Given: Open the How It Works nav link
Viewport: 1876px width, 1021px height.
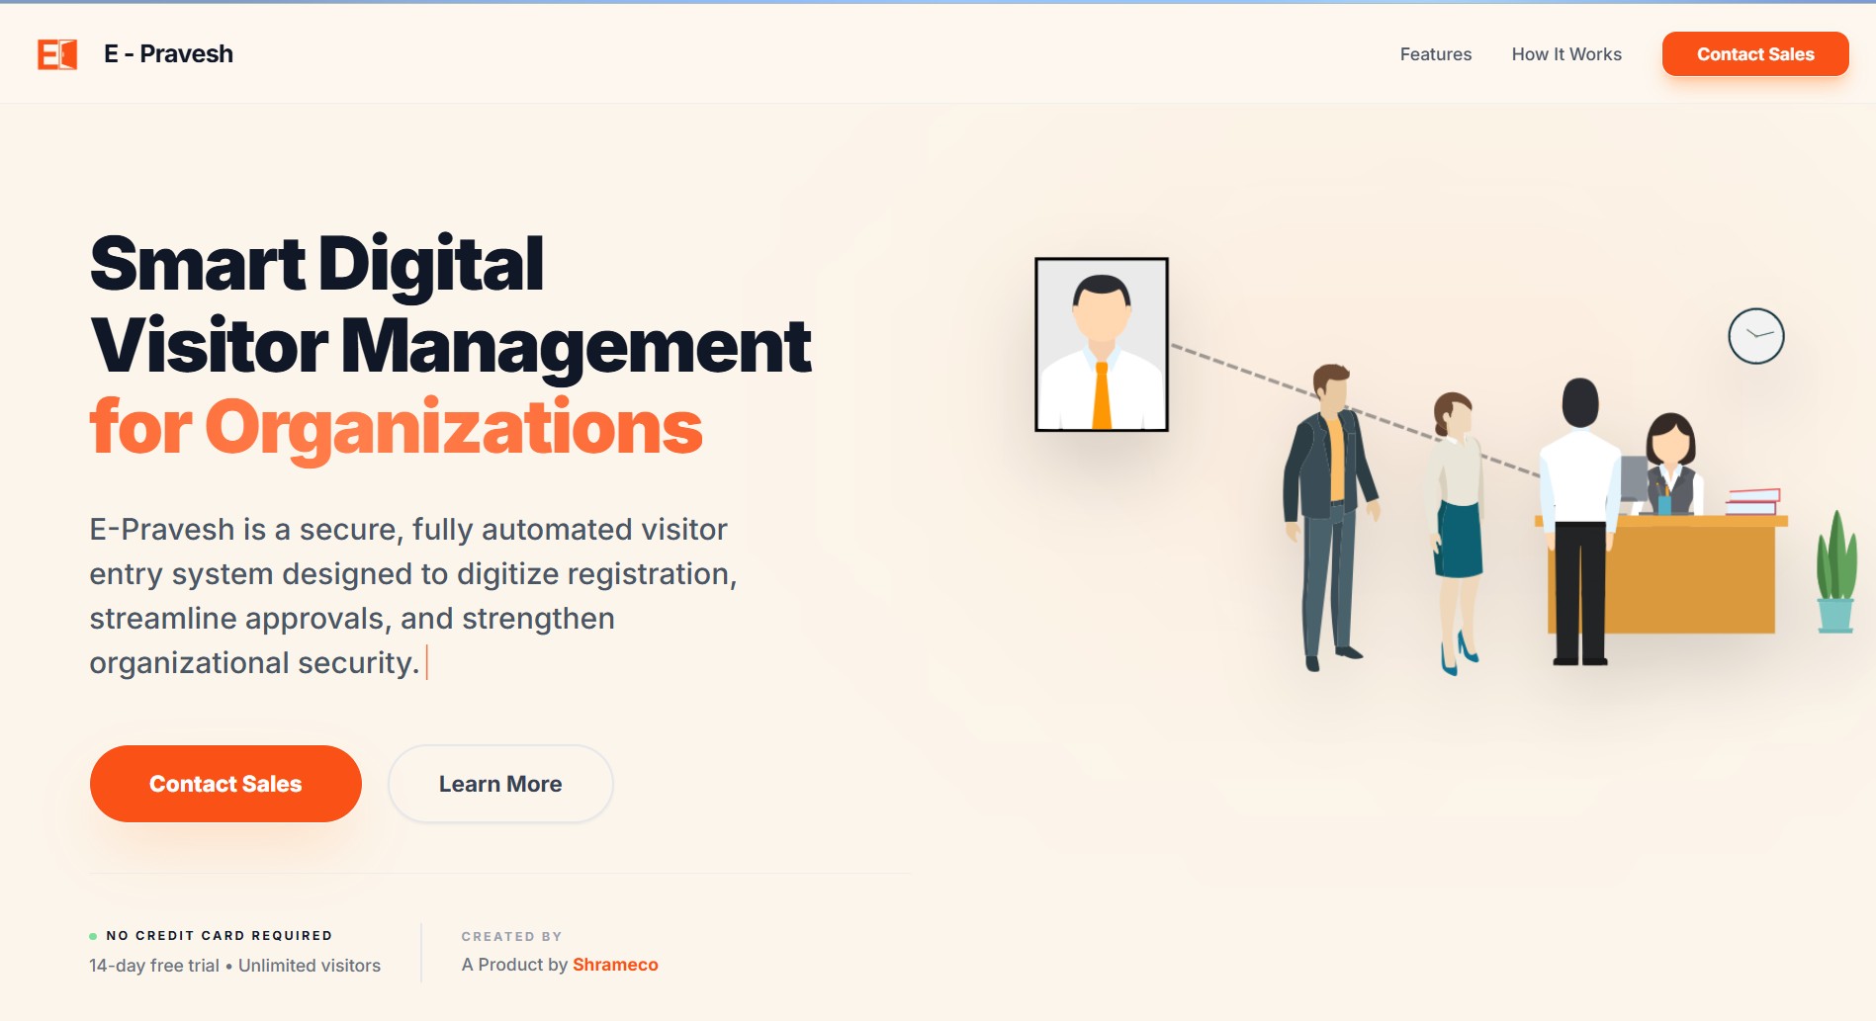Looking at the screenshot, I should click(1566, 54).
